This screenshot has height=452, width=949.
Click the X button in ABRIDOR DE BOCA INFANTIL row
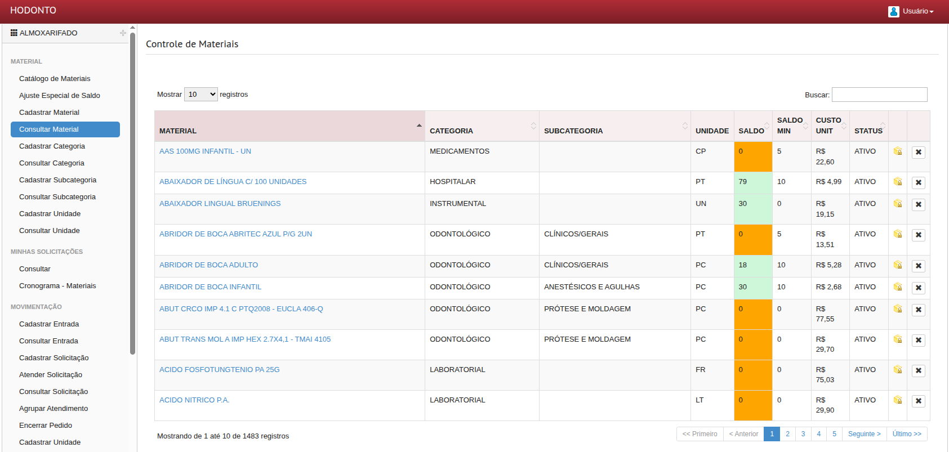coord(918,288)
